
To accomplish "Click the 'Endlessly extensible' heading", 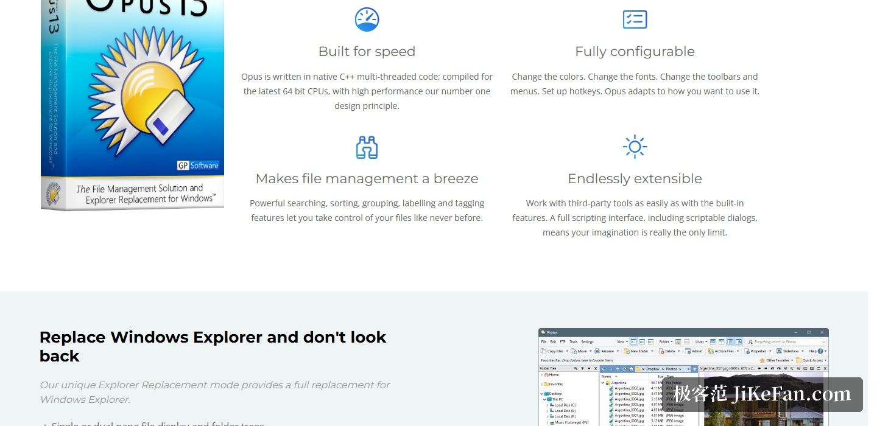I will click(635, 179).
